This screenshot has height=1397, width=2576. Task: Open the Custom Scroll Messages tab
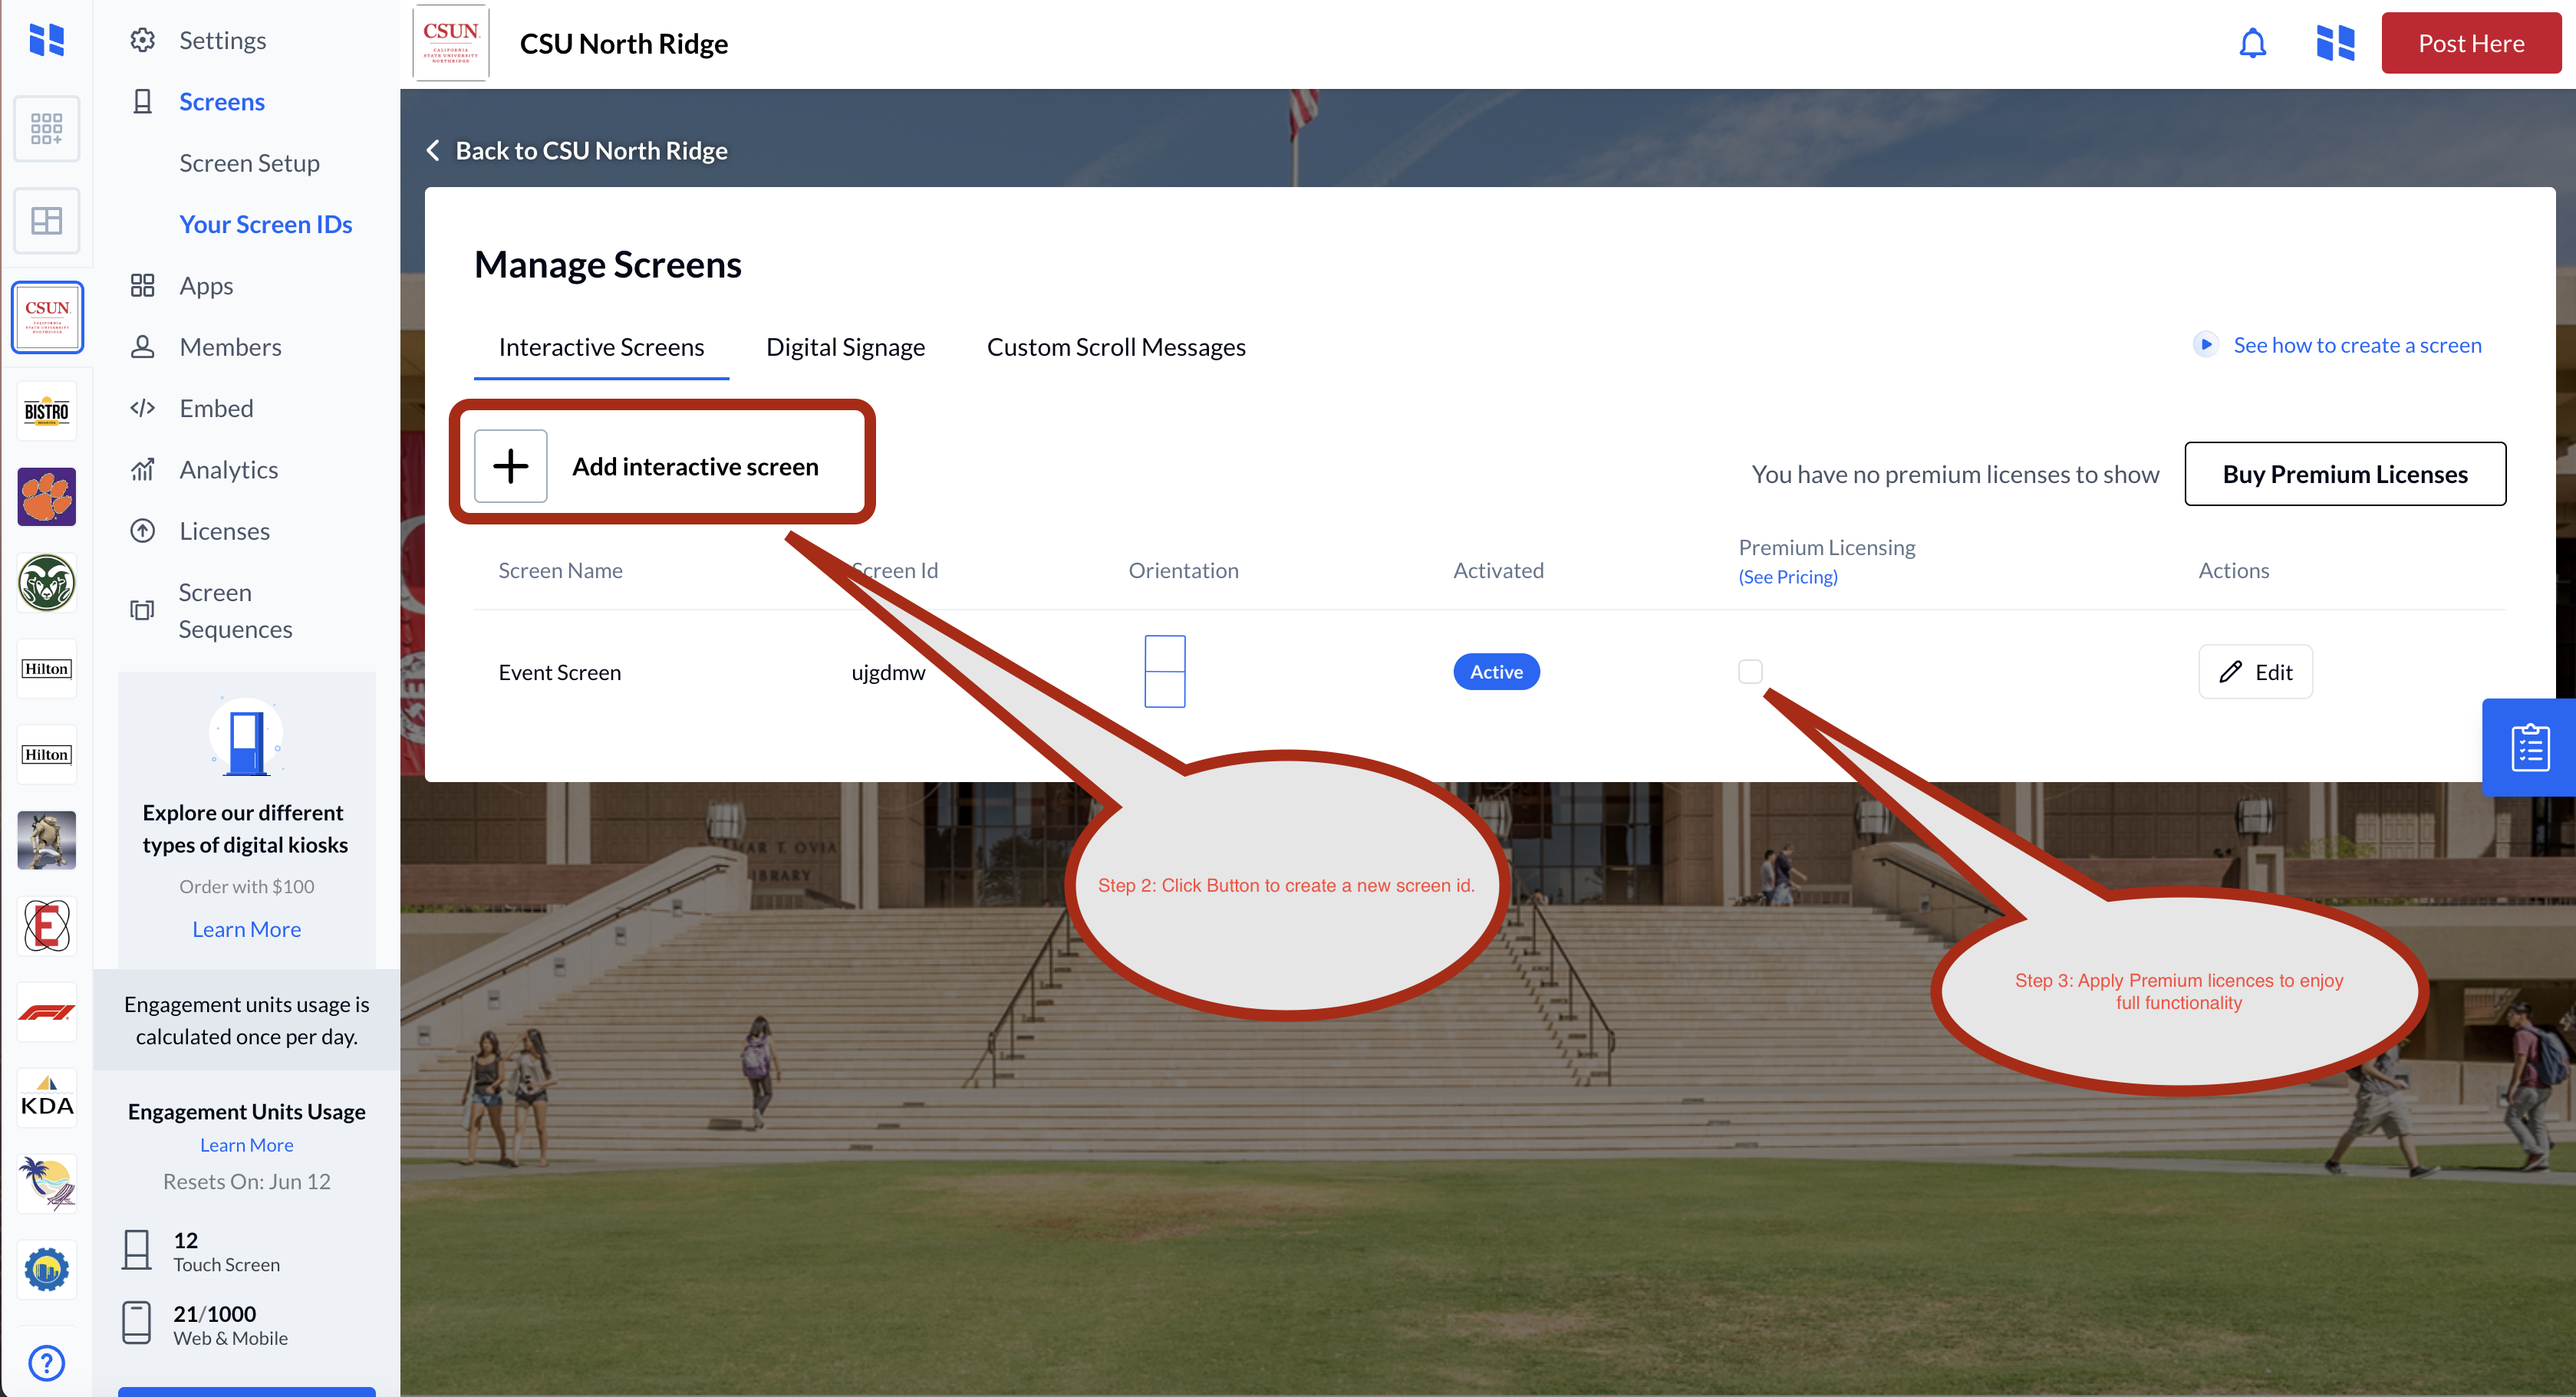coord(1116,347)
